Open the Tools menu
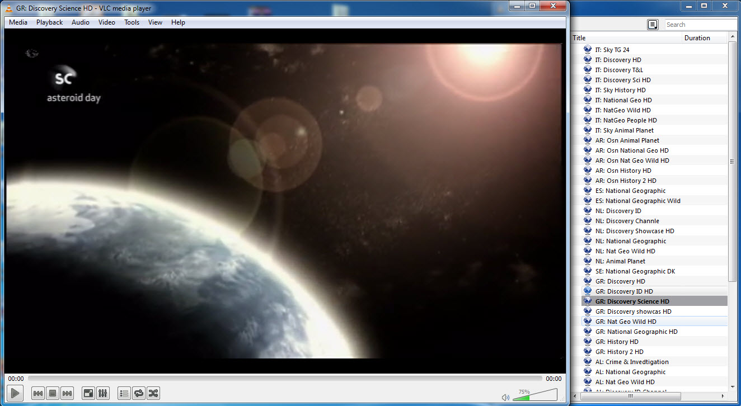This screenshot has width=741, height=406. [132, 22]
